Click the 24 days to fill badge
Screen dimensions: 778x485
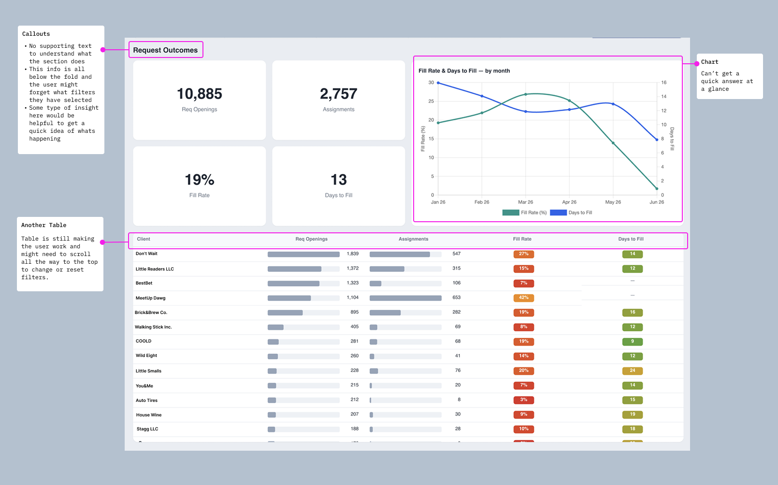point(633,371)
